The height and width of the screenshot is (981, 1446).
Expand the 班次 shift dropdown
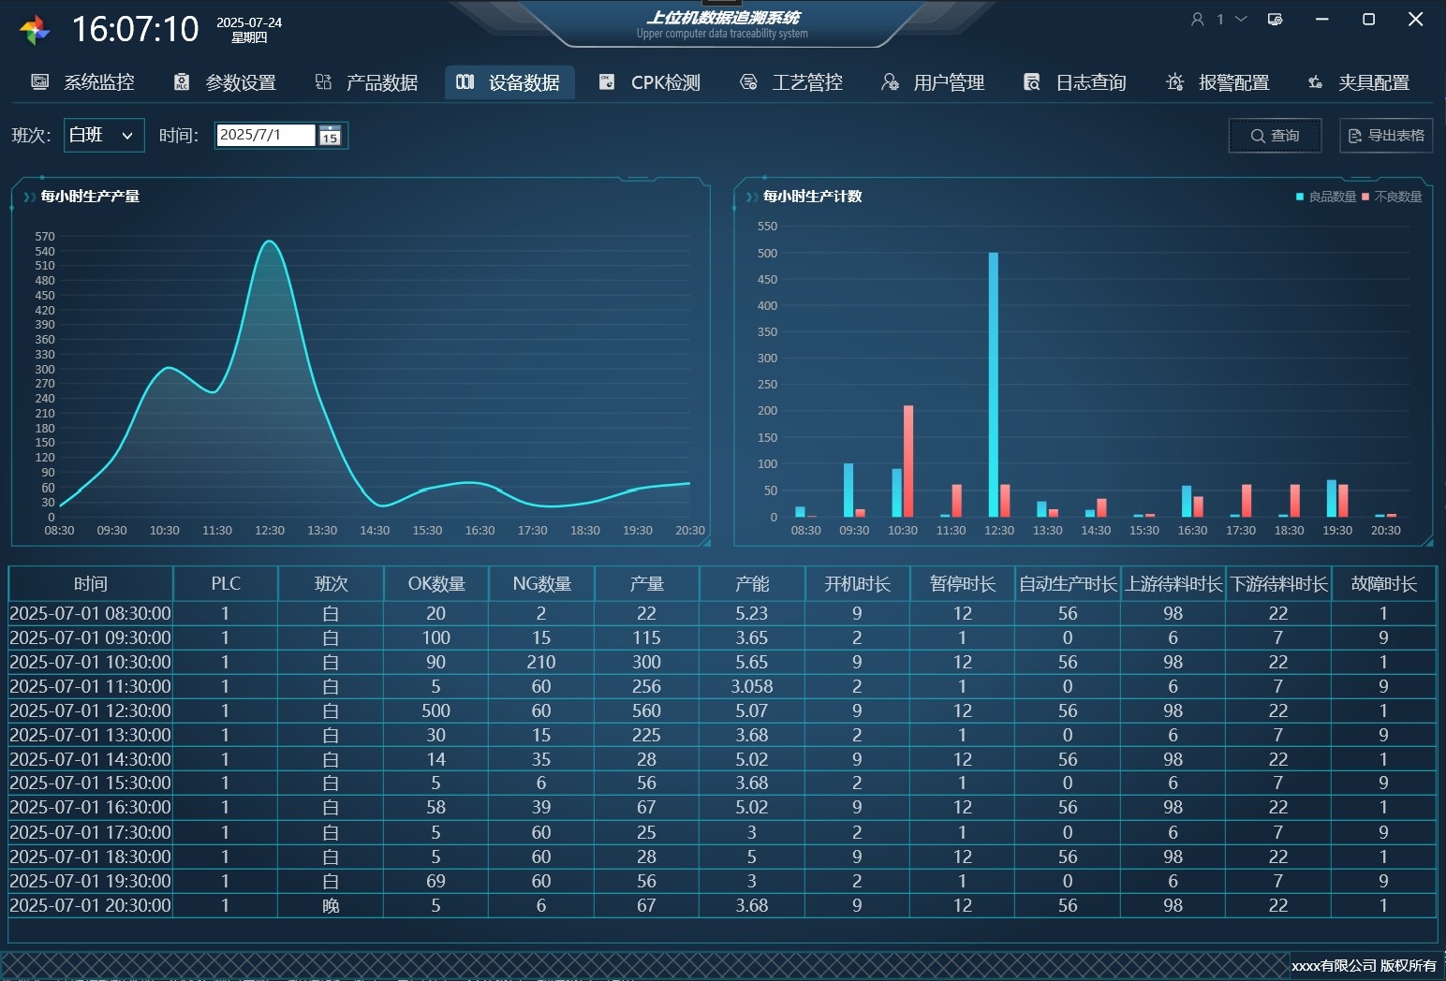coord(126,136)
